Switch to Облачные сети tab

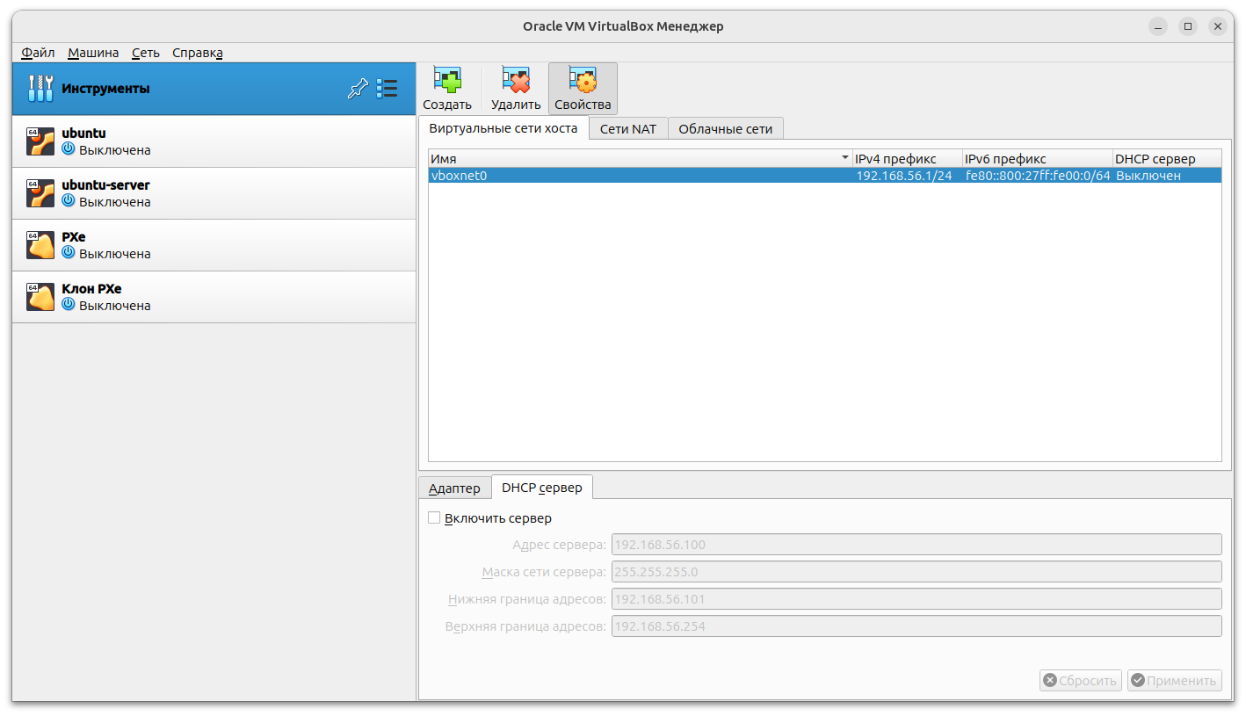(x=726, y=128)
